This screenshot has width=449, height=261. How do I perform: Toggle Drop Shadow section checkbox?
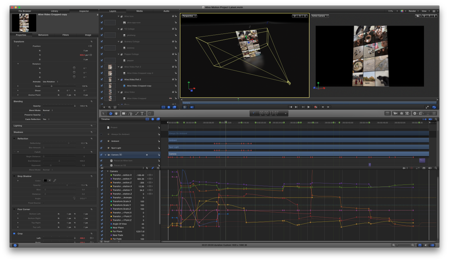click(x=14, y=176)
